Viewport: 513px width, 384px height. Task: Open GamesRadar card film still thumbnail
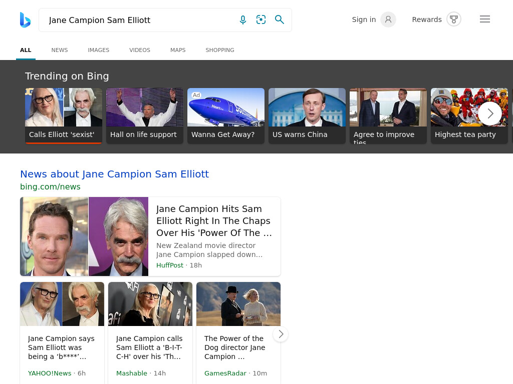tap(238, 304)
